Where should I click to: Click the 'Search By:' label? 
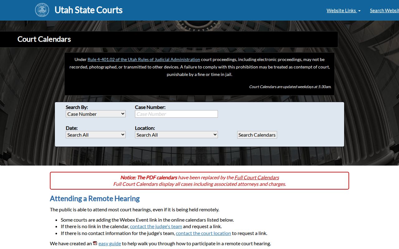77,107
